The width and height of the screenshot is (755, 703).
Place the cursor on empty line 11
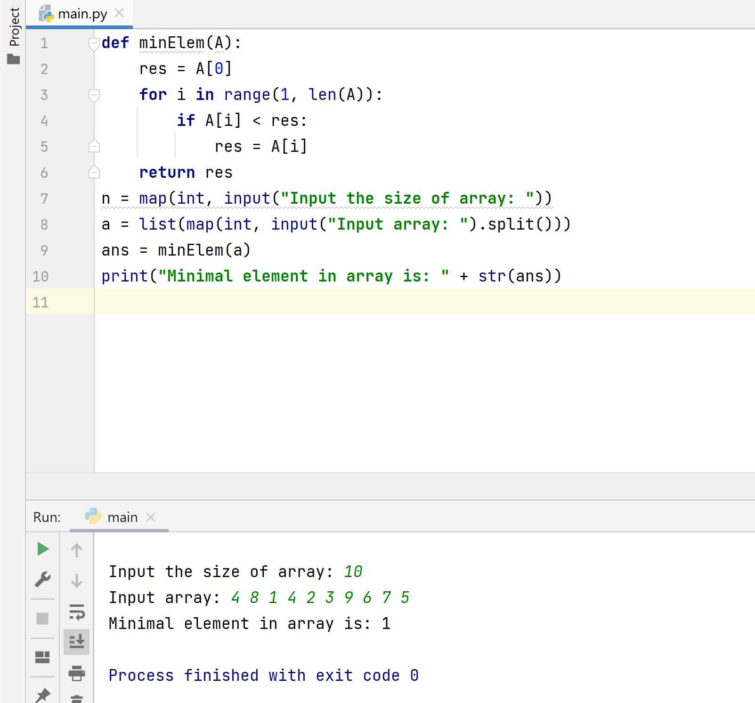[377, 302]
